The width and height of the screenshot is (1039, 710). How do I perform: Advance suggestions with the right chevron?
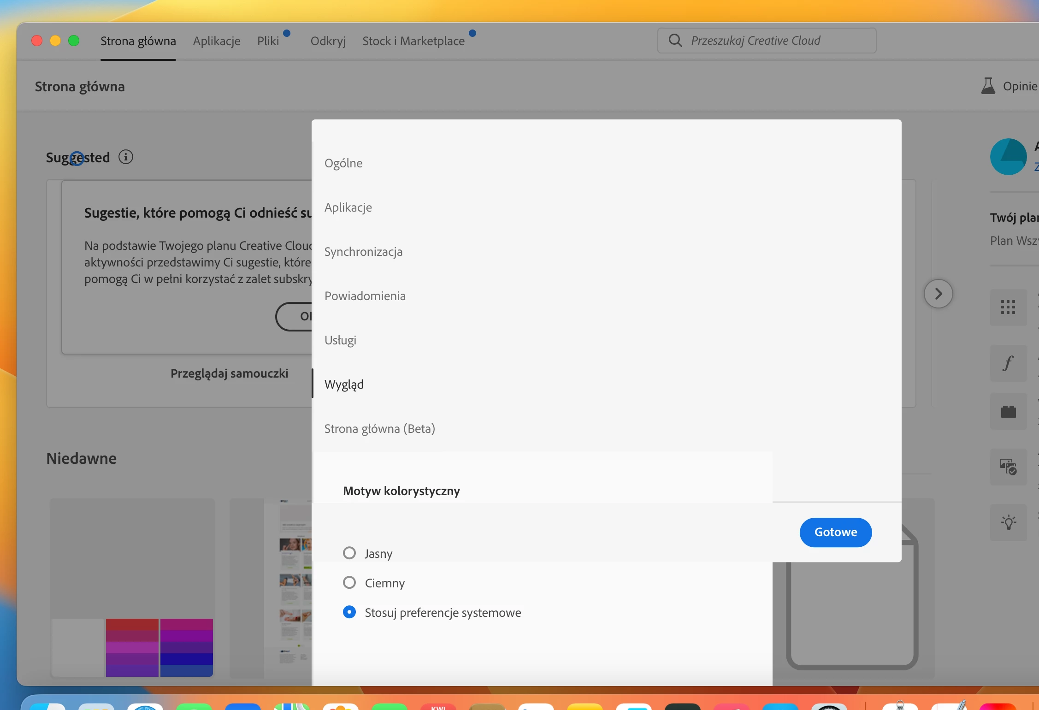coord(938,294)
